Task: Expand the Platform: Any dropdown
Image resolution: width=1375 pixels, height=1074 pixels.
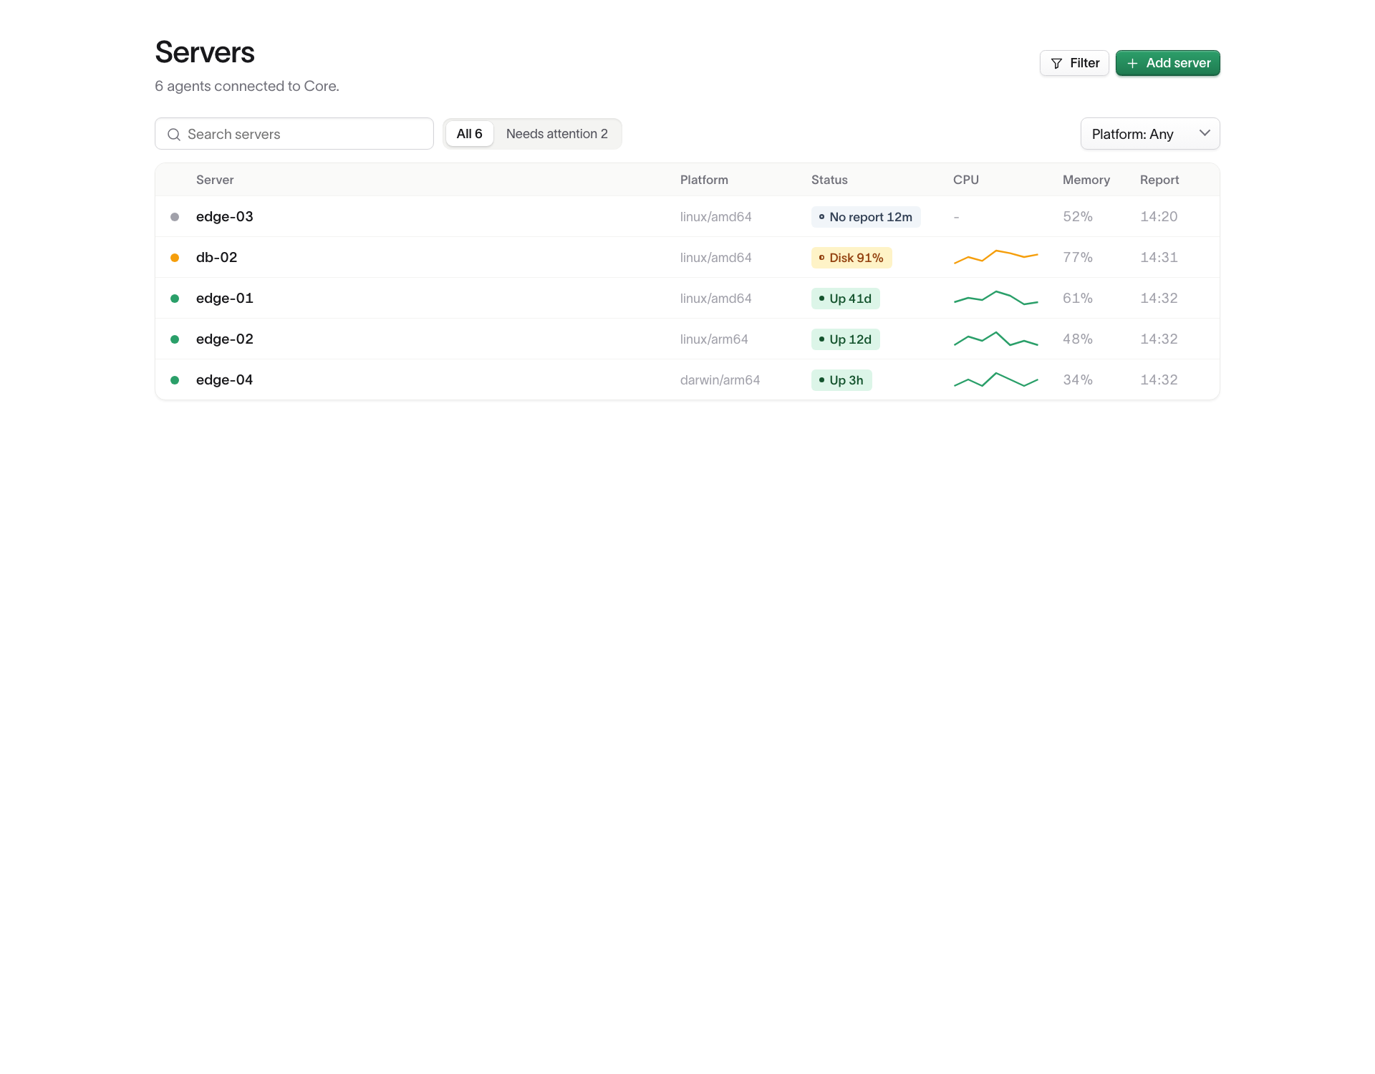Action: pyautogui.click(x=1150, y=134)
